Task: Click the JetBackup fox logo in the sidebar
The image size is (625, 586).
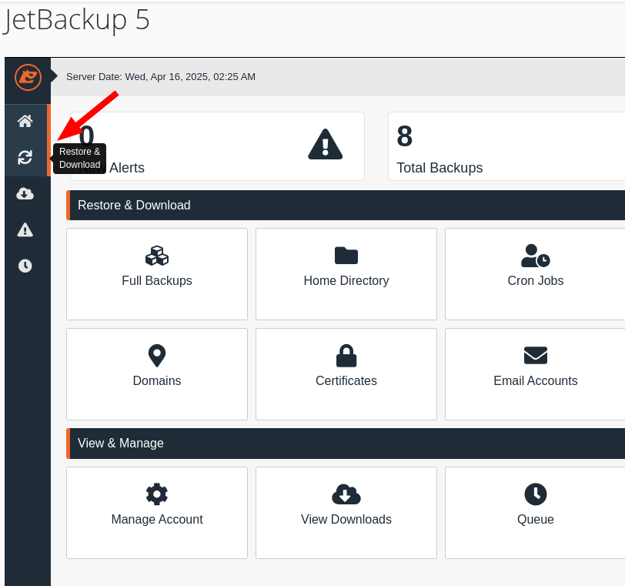Action: [x=28, y=77]
